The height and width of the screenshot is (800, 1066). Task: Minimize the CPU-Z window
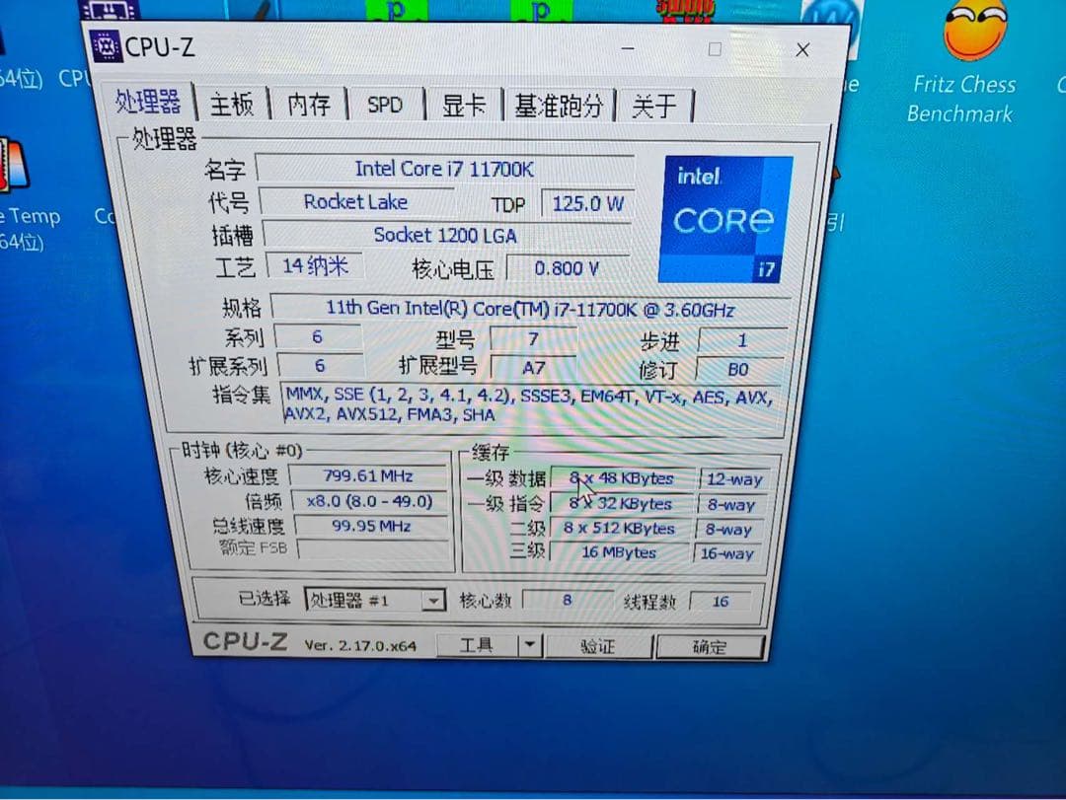click(x=628, y=48)
